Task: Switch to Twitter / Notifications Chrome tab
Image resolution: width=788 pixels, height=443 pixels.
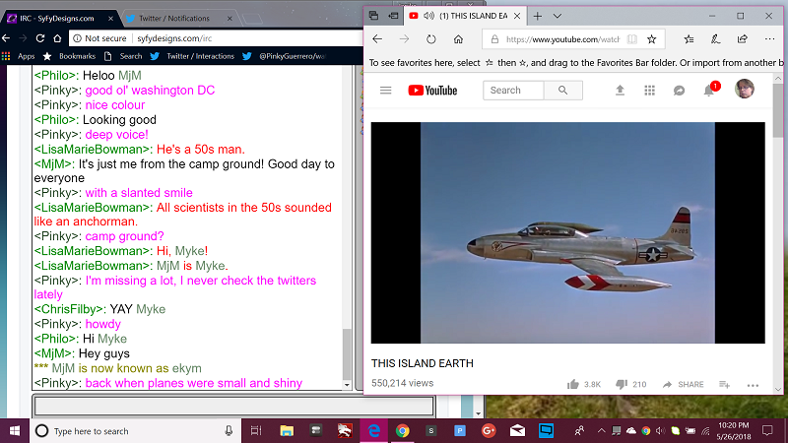Action: pyautogui.click(x=174, y=19)
